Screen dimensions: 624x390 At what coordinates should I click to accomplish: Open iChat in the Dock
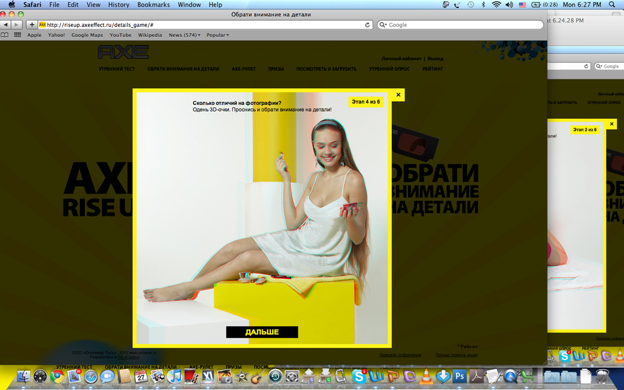click(x=107, y=376)
